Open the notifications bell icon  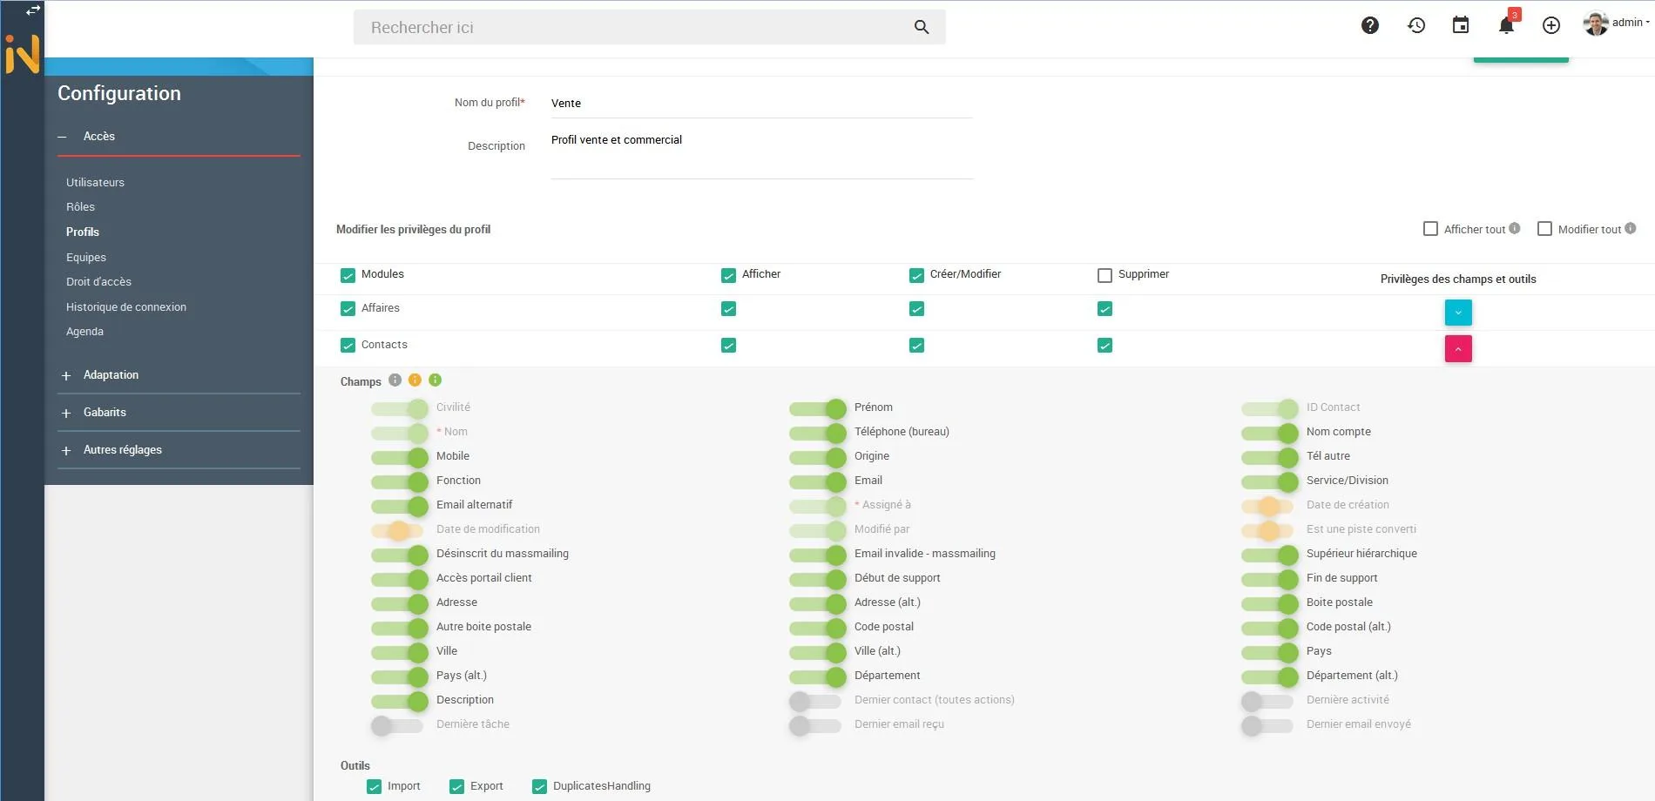tap(1506, 25)
